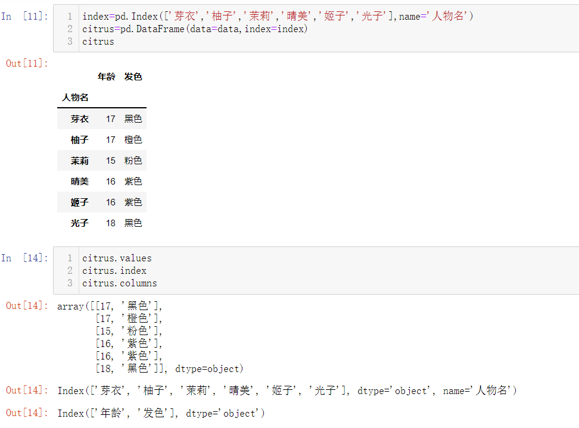Click the first Out[14] label

25,306
